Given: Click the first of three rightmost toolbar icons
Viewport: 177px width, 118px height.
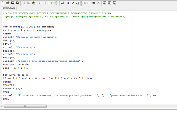Looking at the screenshot, I should 105,3.
